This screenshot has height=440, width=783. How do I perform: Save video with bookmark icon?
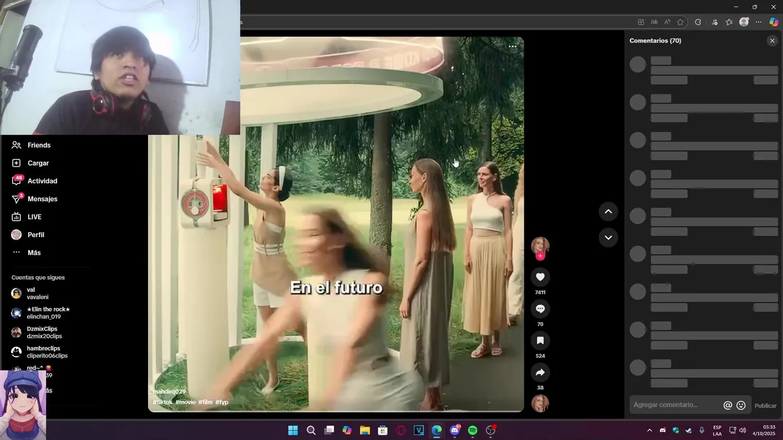pyautogui.click(x=540, y=340)
